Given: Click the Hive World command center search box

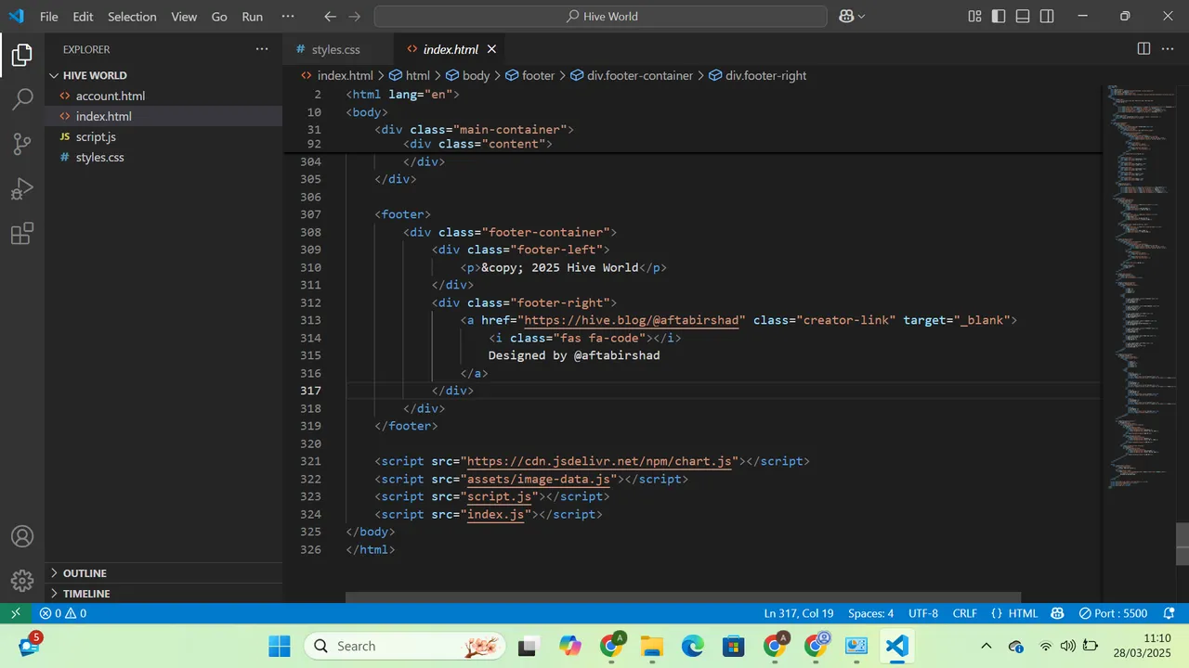Looking at the screenshot, I should 601,17.
